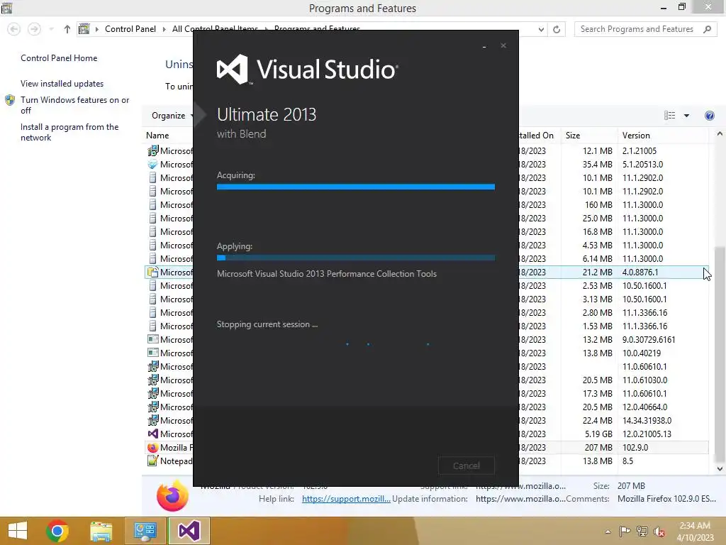This screenshot has height=545, width=726.
Task: Sort by the Name column header
Action: tap(157, 136)
